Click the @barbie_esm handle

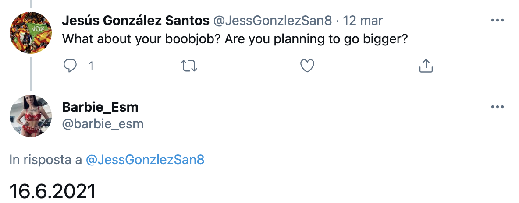click(x=103, y=124)
